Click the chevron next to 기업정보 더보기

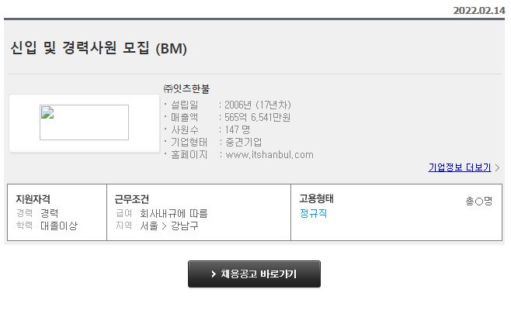click(x=497, y=167)
